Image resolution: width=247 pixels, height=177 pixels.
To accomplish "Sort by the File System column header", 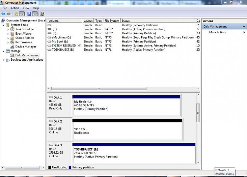I will pos(112,21).
